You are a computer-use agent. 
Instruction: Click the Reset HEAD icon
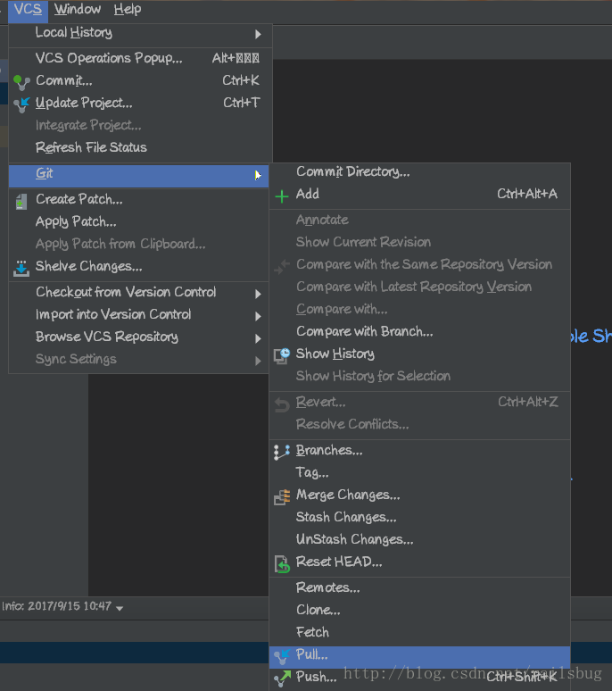[x=282, y=563]
